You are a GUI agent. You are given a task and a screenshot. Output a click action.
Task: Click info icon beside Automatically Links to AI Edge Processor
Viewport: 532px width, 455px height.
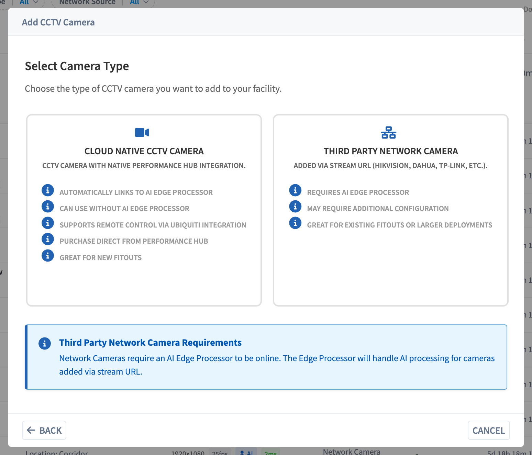(x=48, y=190)
